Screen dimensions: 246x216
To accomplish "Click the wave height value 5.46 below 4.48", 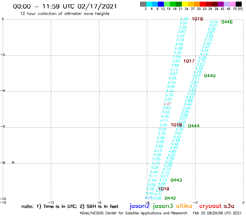I will pyautogui.click(x=175, y=144).
